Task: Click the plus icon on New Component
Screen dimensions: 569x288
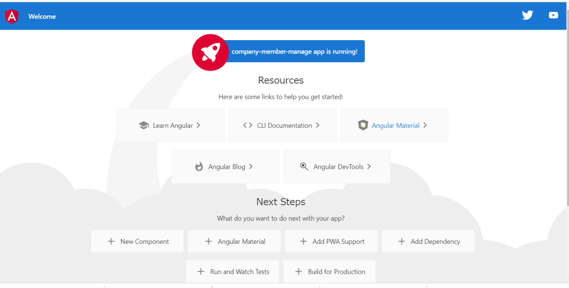Action: [111, 241]
